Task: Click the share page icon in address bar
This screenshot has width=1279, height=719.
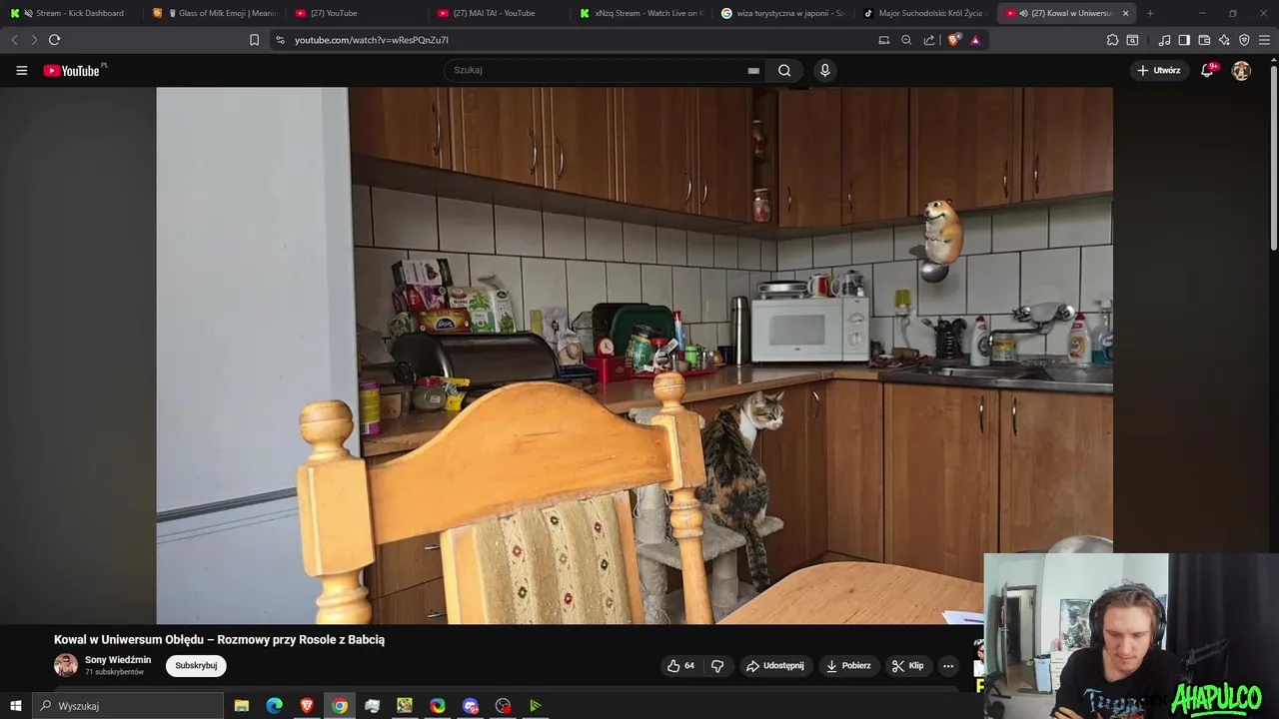Action: click(929, 40)
